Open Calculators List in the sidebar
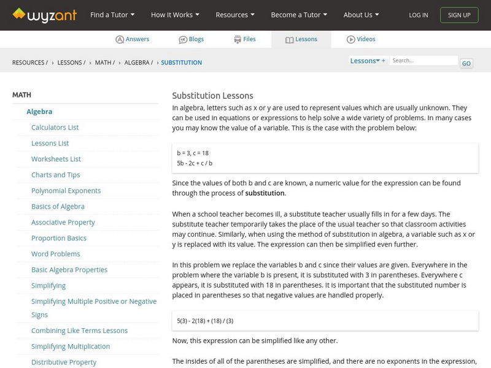Image resolution: width=491 pixels, height=368 pixels. pos(55,128)
